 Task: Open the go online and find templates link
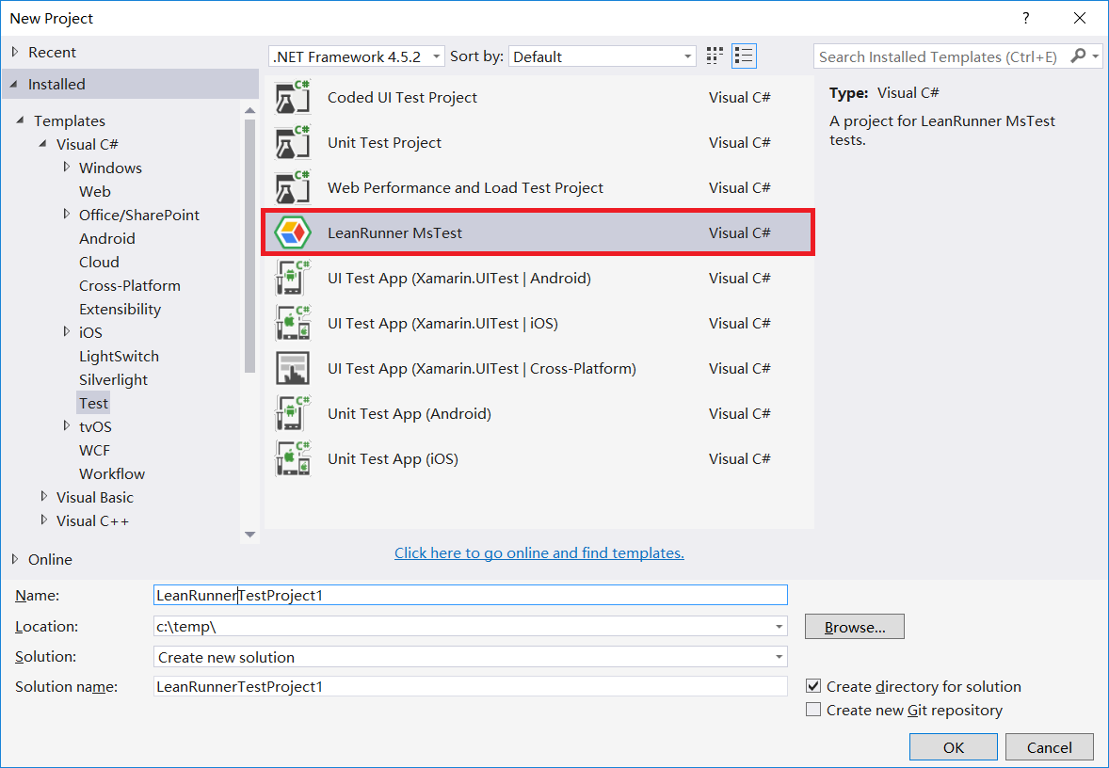(x=538, y=553)
